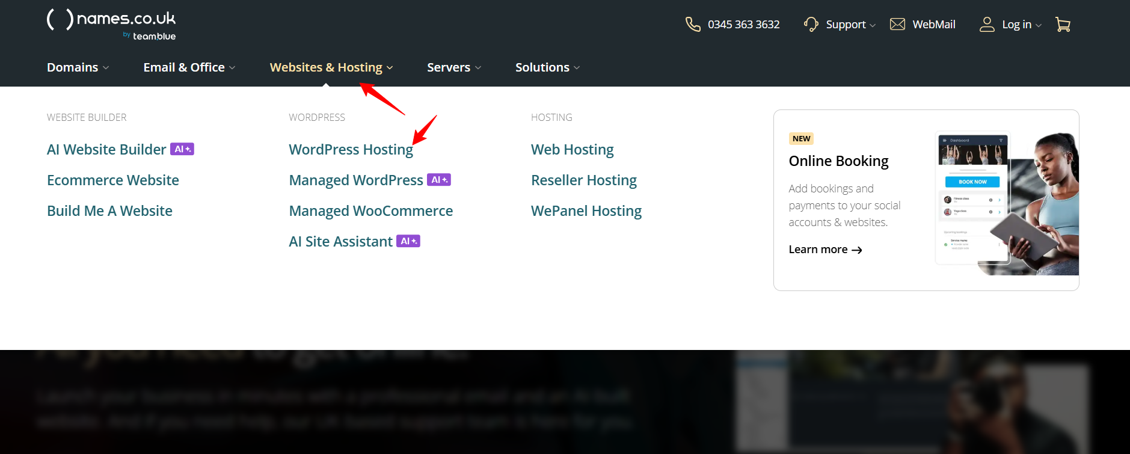Open AI Website Builder link

coord(106,149)
